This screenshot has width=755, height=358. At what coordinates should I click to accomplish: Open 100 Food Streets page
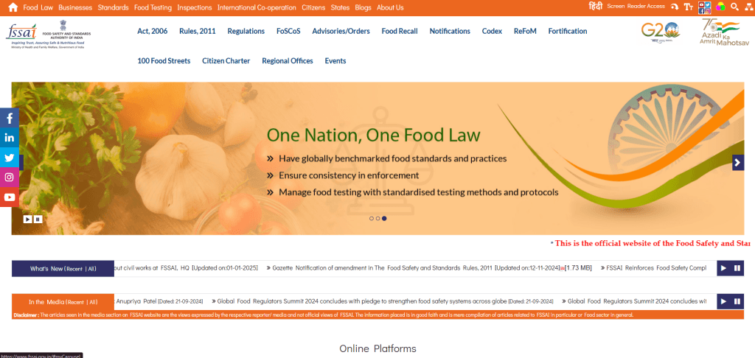[x=164, y=60]
